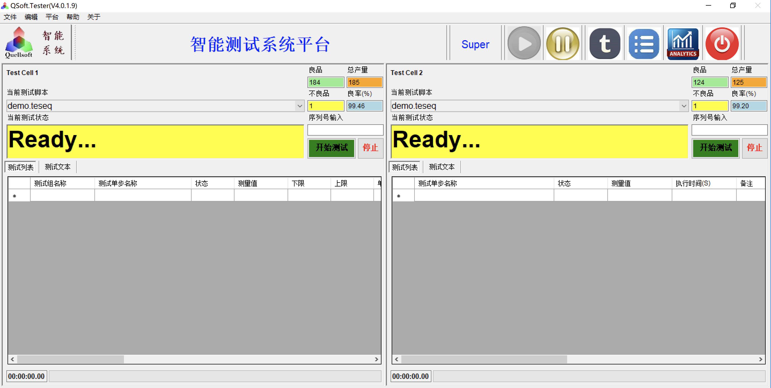This screenshot has height=388, width=771.
Task: Click 开始测试 button in Test Cell 1
Action: click(x=331, y=148)
